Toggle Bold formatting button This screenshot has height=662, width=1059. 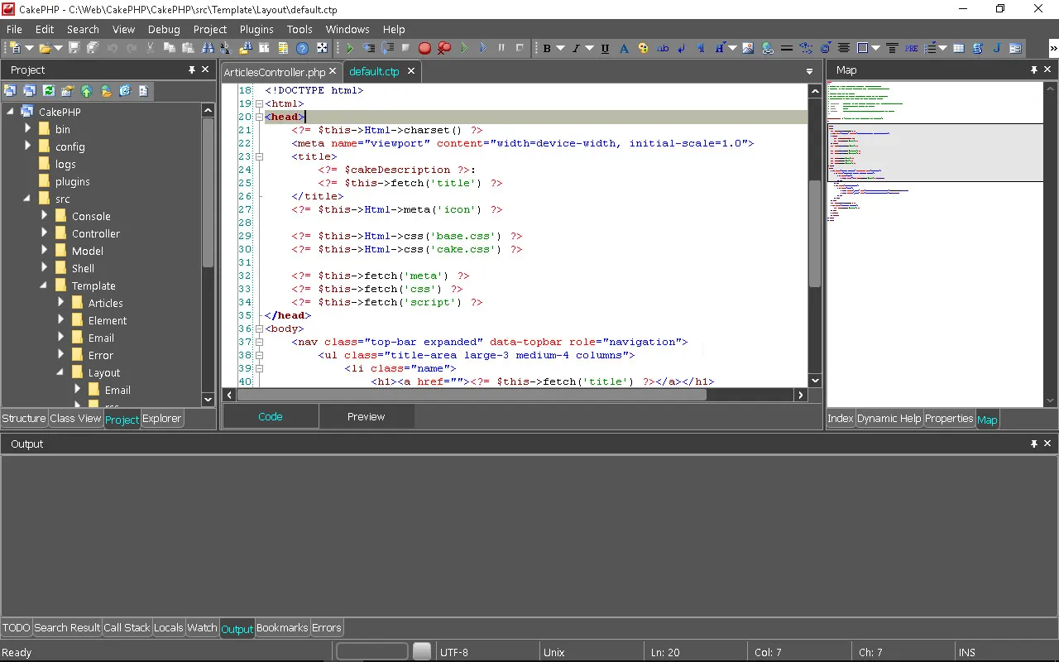(547, 49)
